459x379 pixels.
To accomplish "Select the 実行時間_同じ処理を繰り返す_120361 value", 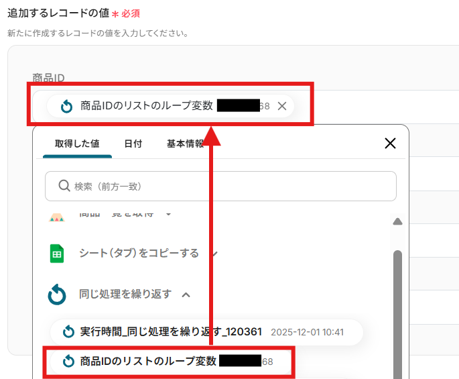I will 206,332.
